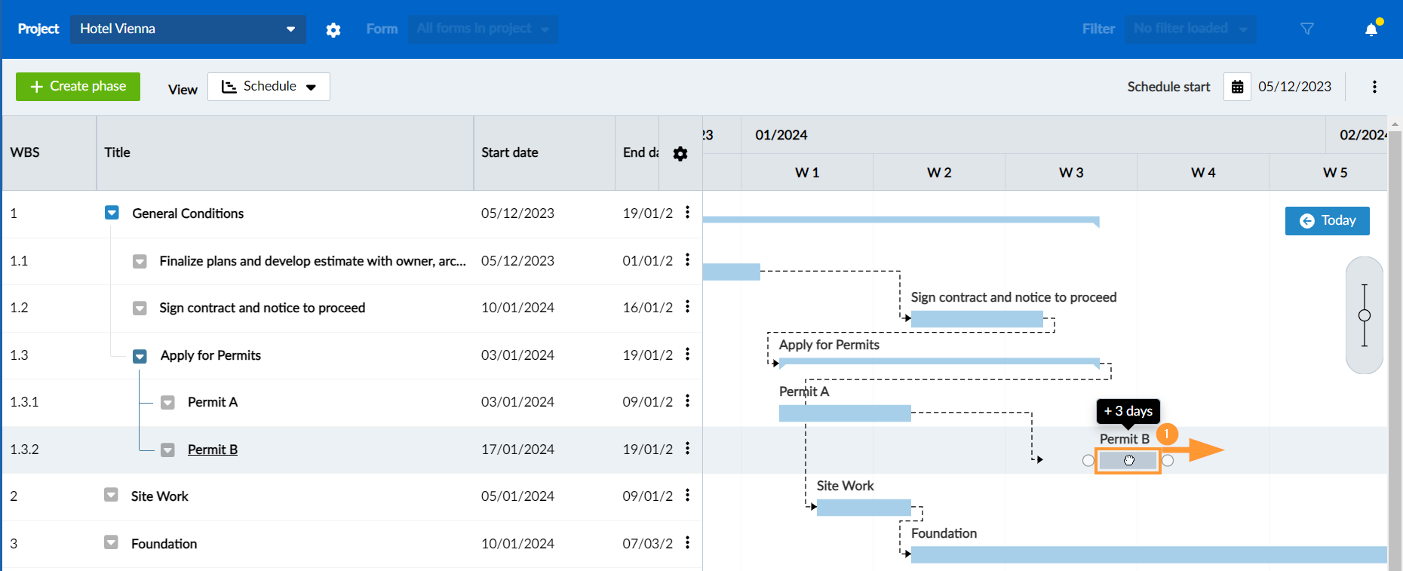Click the Permit A bar in Gantt

click(x=844, y=413)
